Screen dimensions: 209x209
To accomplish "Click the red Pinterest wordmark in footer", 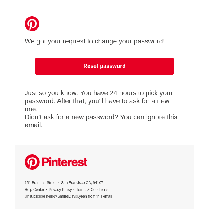I will (65, 162).
